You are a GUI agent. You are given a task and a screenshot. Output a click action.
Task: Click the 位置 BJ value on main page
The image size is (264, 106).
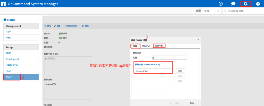coord(59,42)
